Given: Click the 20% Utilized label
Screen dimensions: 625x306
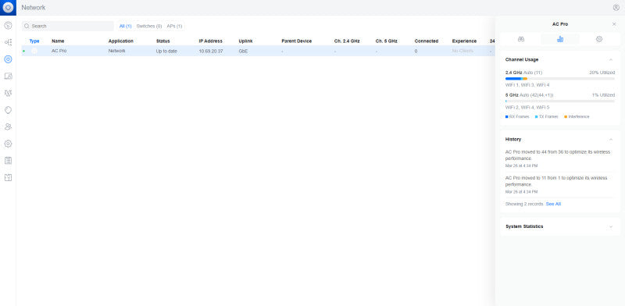Looking at the screenshot, I should coord(602,73).
